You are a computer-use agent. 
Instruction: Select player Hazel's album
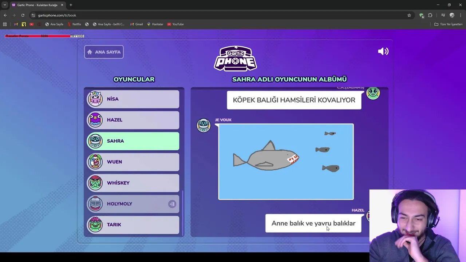(x=133, y=120)
